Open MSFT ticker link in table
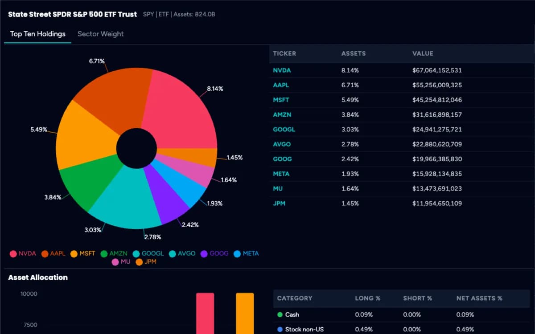The width and height of the screenshot is (535, 334). [x=281, y=100]
